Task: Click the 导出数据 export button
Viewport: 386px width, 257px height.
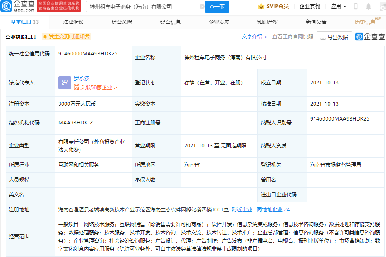Action: (334, 37)
